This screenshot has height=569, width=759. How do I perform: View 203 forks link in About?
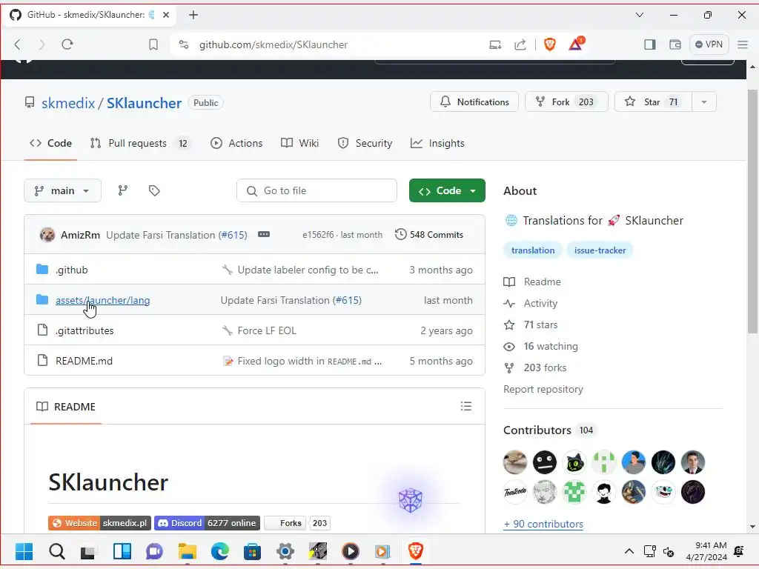click(x=535, y=367)
